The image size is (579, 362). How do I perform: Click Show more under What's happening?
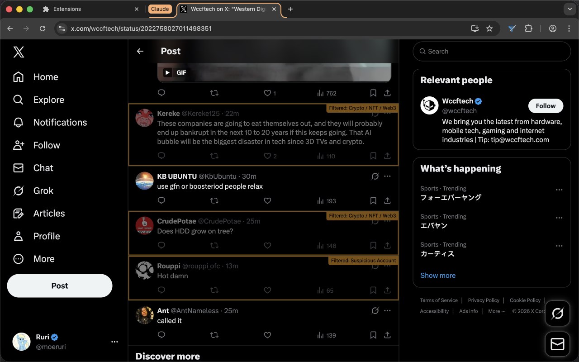438,275
